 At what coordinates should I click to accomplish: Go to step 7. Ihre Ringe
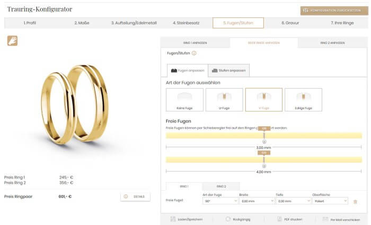(342, 23)
